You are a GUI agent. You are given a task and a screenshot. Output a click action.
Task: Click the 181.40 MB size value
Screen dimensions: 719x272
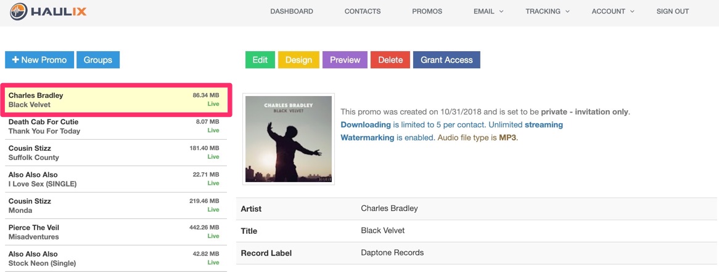click(205, 148)
